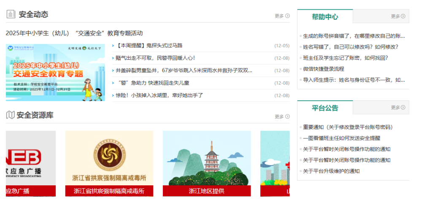This screenshot has height=200, width=432.
Task: Click the 安全资源库 map icon
Action: (10, 115)
